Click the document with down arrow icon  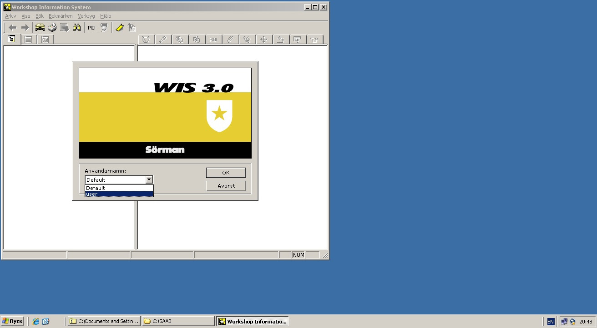coord(65,28)
